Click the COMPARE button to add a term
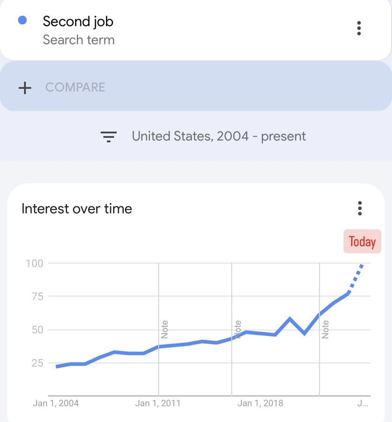The height and width of the screenshot is (422, 392). point(76,88)
